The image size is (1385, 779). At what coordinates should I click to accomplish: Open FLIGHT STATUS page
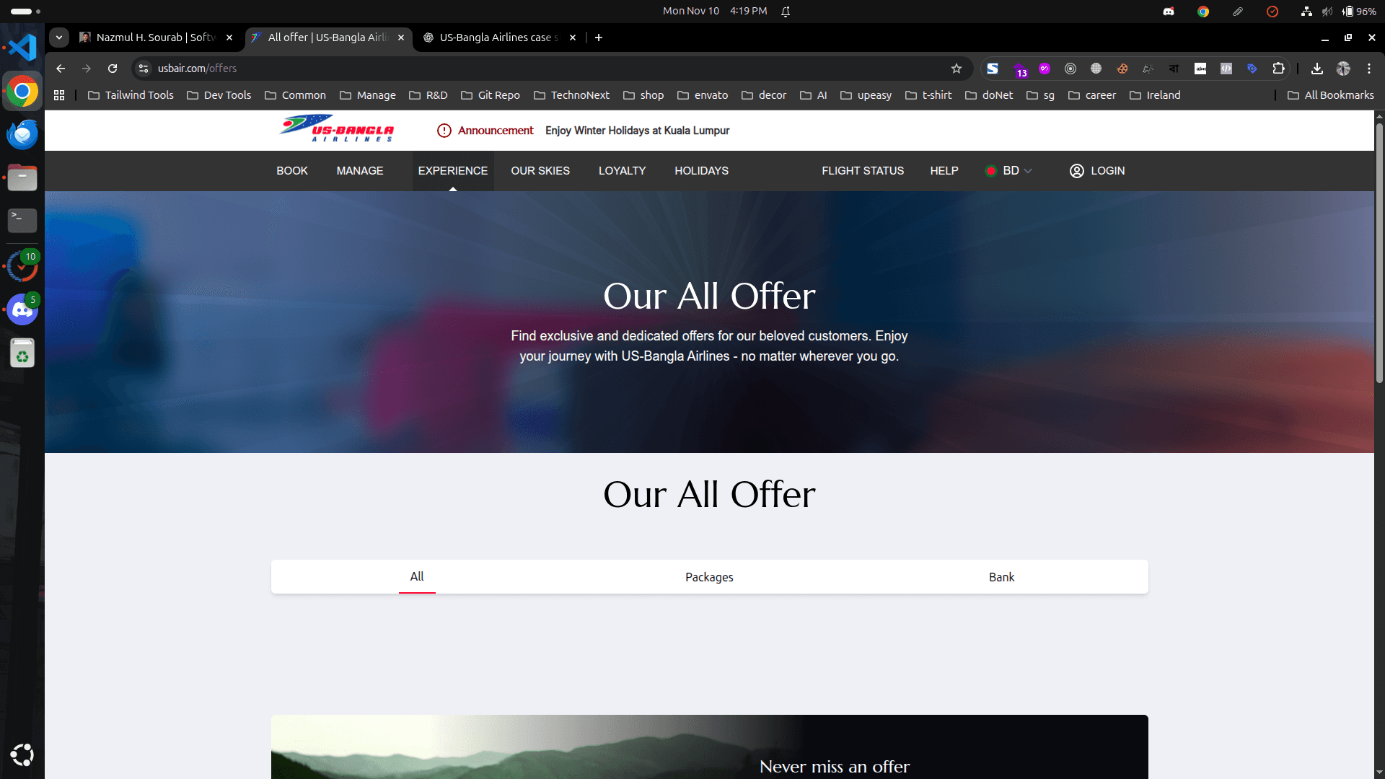pyautogui.click(x=863, y=171)
